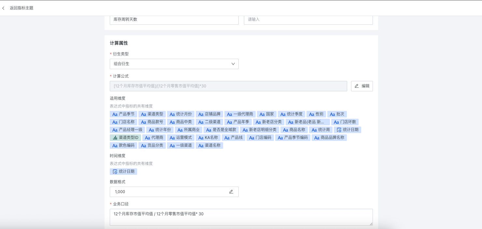Click the Aa icon on 商品品牌名称 tag
The image size is (482, 229).
pos(317,138)
